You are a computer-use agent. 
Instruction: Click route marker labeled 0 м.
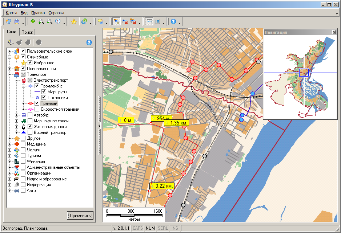pyautogui.click(x=126, y=120)
